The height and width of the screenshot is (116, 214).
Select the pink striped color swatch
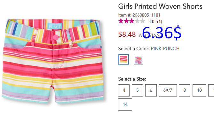click(x=124, y=59)
